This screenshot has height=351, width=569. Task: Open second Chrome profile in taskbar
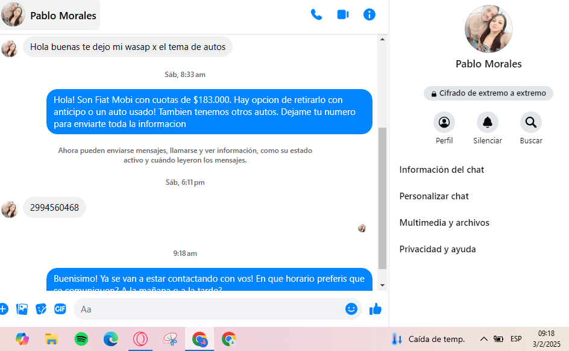coord(229,339)
